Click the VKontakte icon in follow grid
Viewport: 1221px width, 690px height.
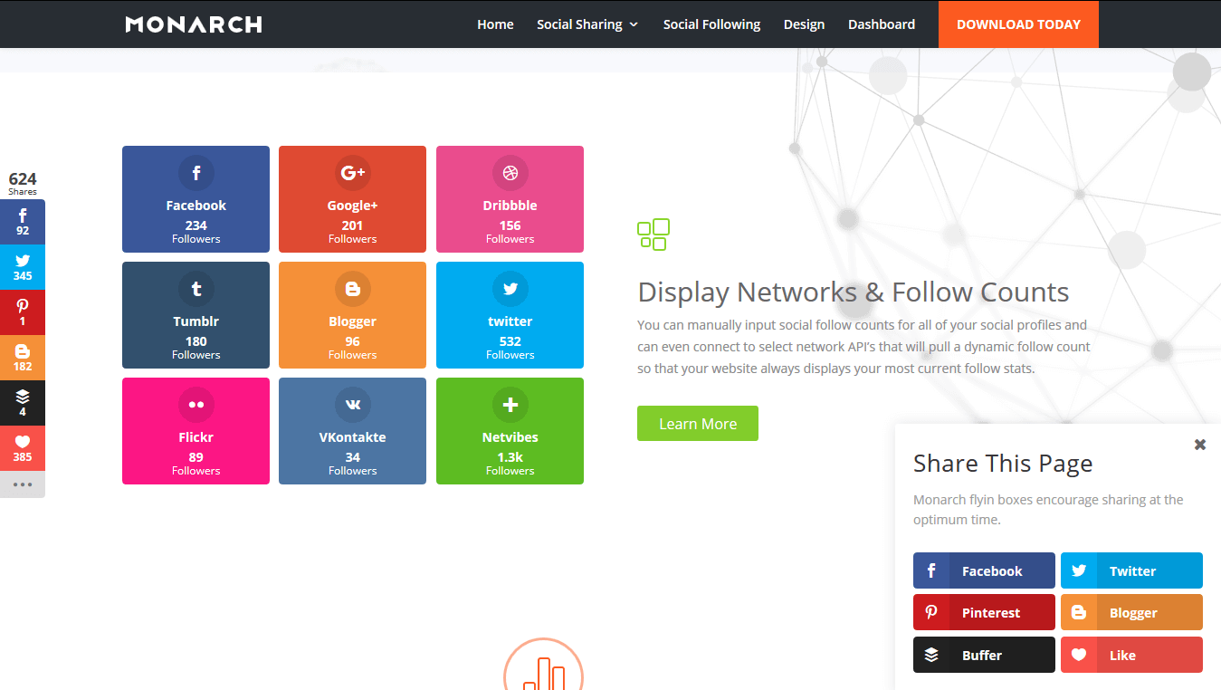point(352,405)
